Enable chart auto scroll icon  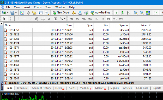click(156, 13)
